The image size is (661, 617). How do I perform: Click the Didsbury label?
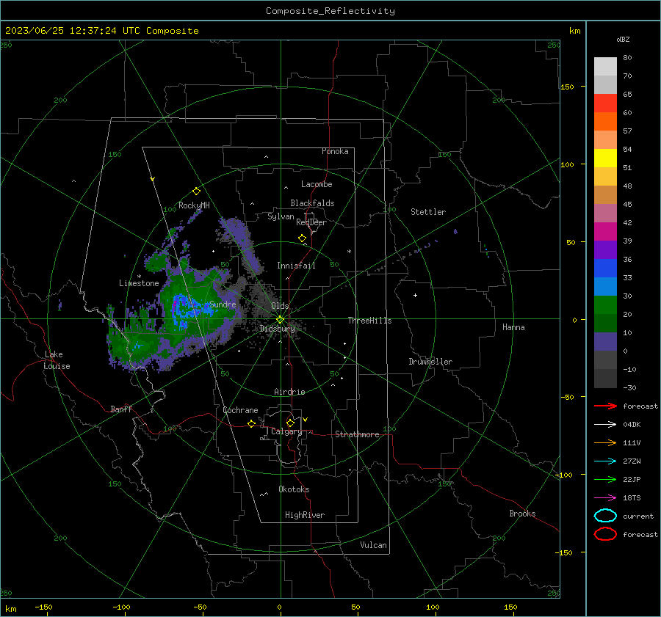tap(277, 329)
